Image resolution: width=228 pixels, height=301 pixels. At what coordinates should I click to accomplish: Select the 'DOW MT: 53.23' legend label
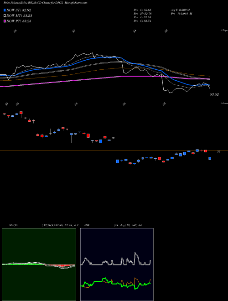pyautogui.click(x=19, y=16)
